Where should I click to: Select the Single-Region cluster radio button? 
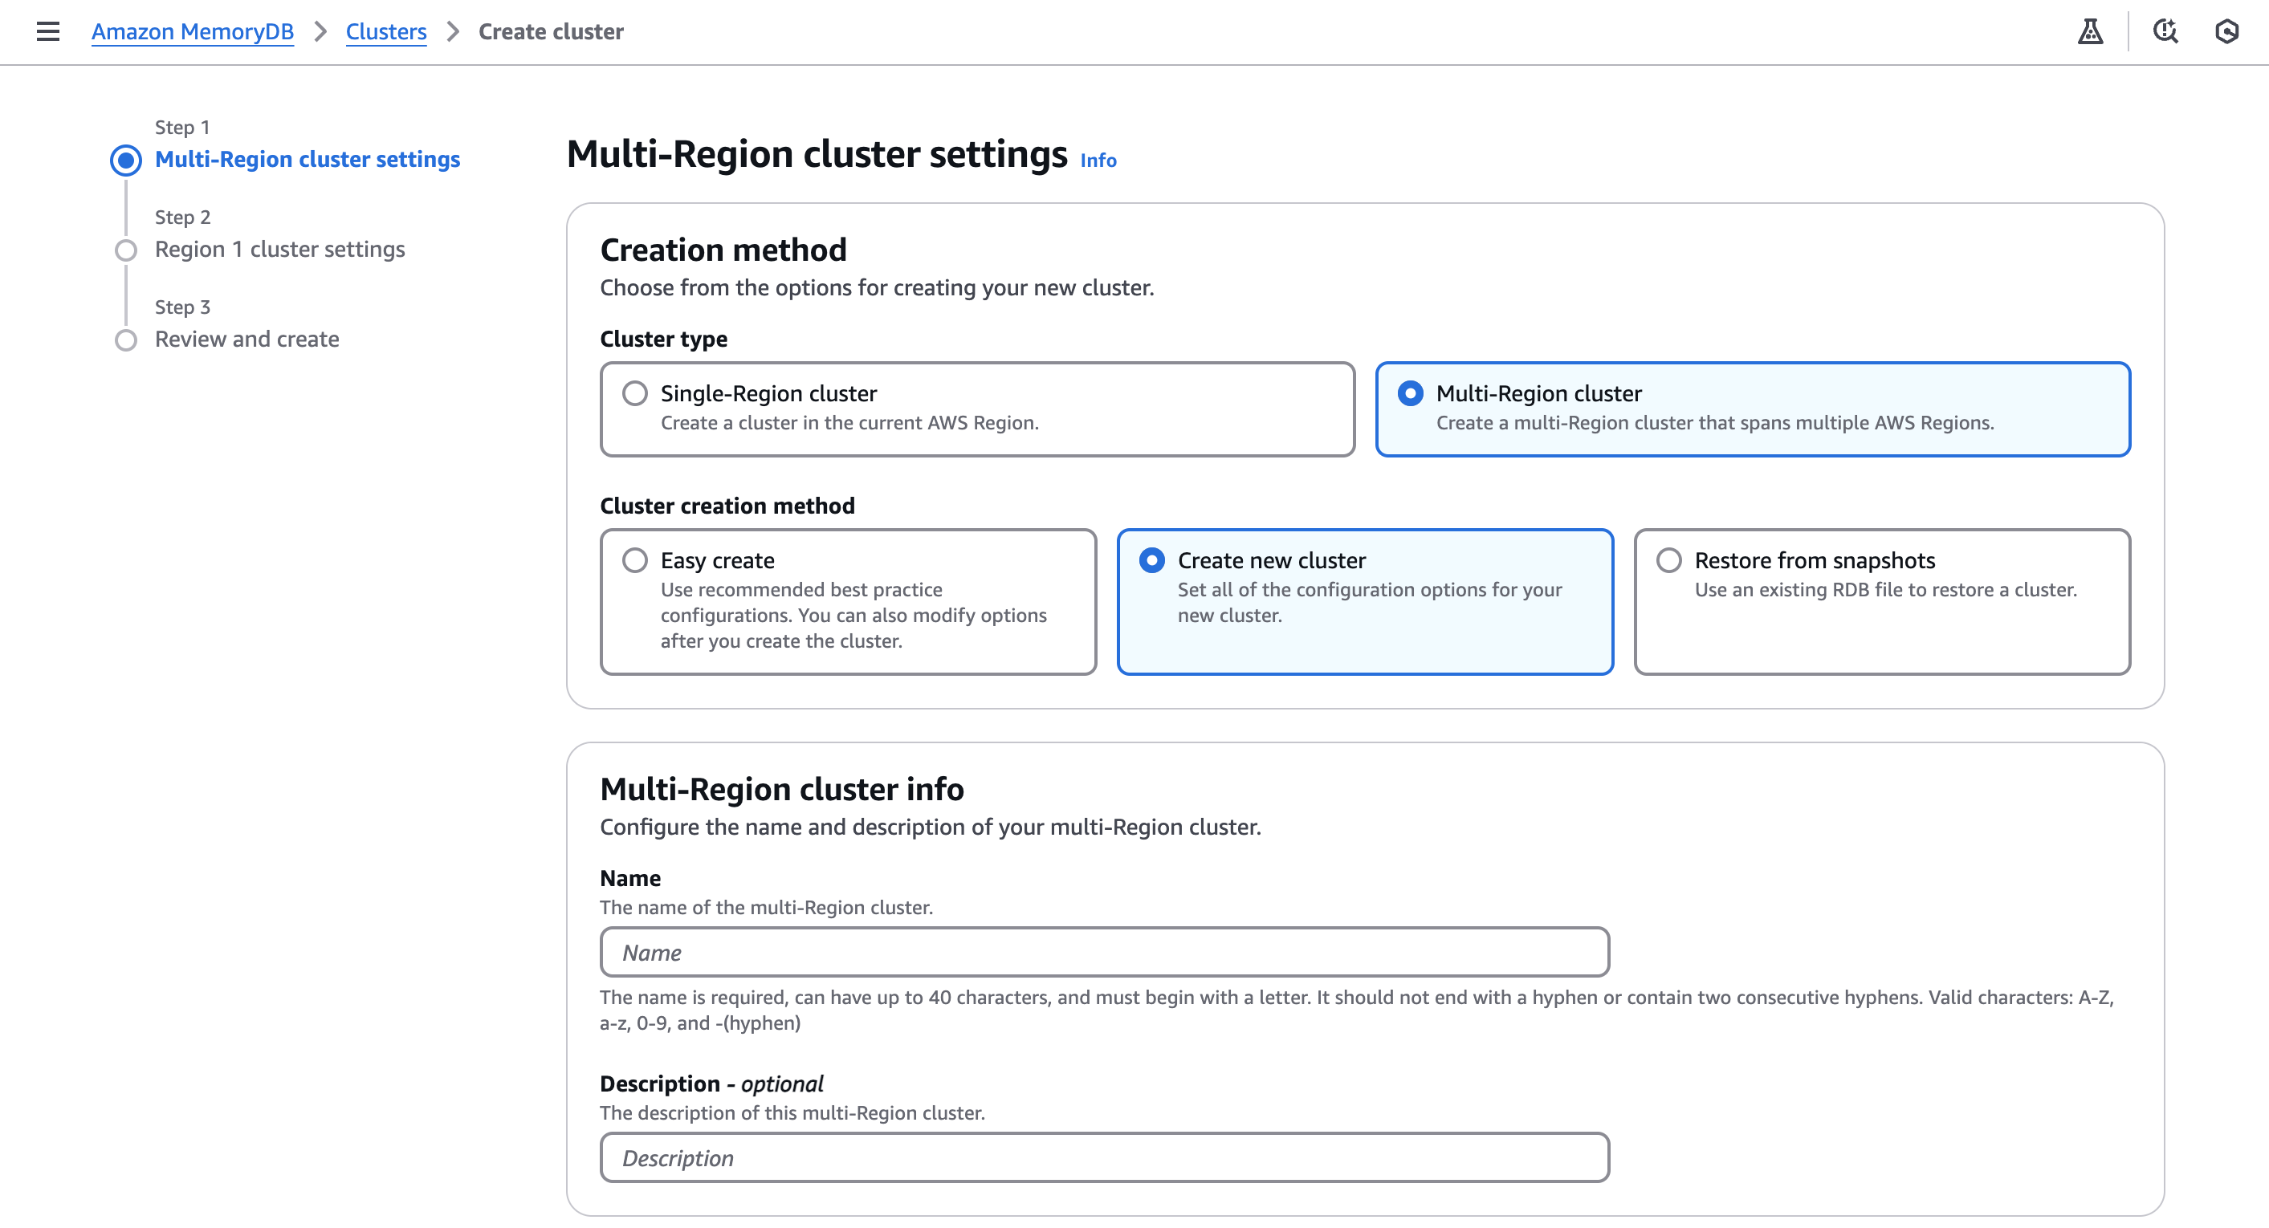click(x=635, y=393)
